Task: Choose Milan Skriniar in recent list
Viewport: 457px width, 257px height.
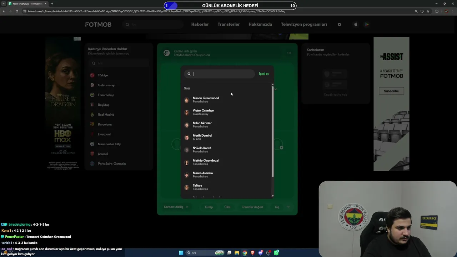Action: (x=227, y=125)
